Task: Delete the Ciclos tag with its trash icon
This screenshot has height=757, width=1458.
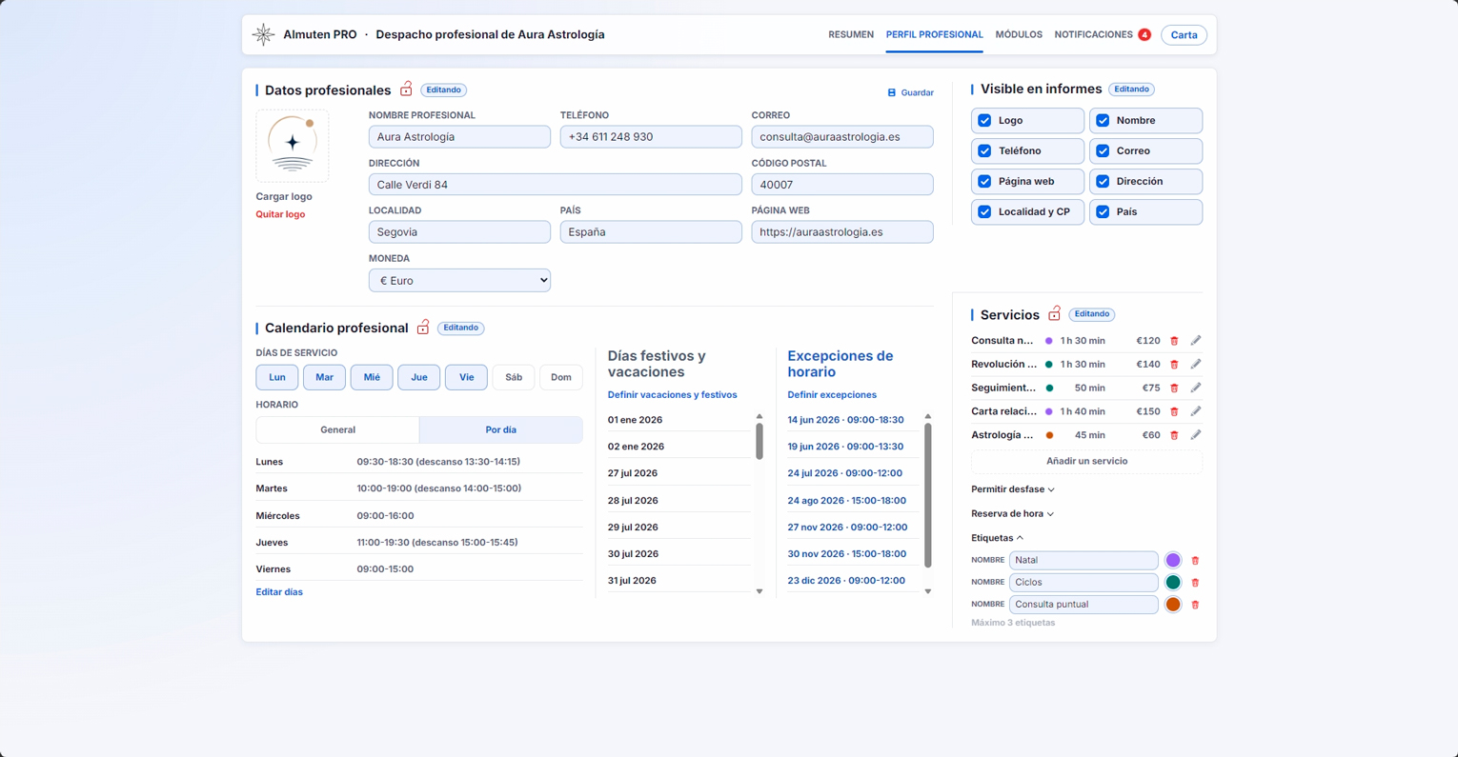Action: pos(1195,583)
